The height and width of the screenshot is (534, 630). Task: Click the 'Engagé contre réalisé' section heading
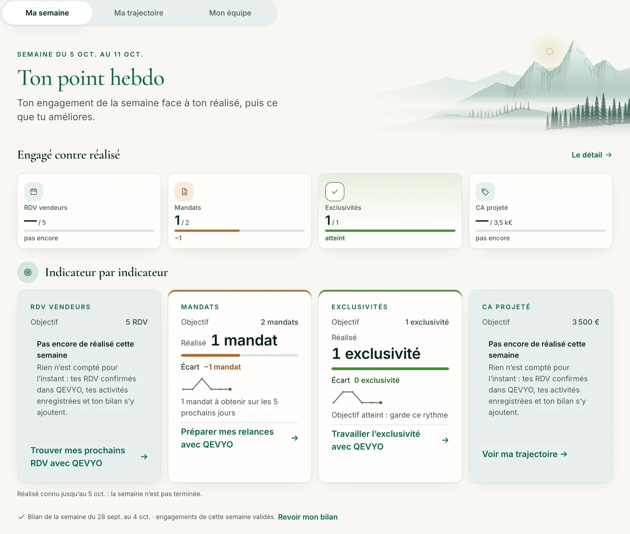click(69, 155)
